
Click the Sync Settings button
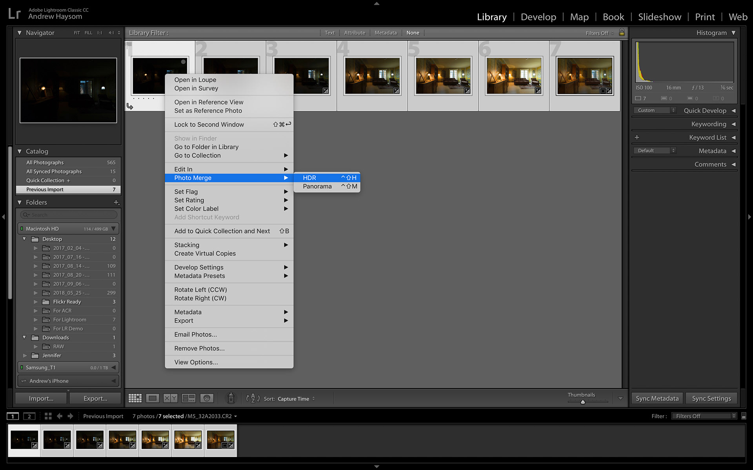coord(711,398)
